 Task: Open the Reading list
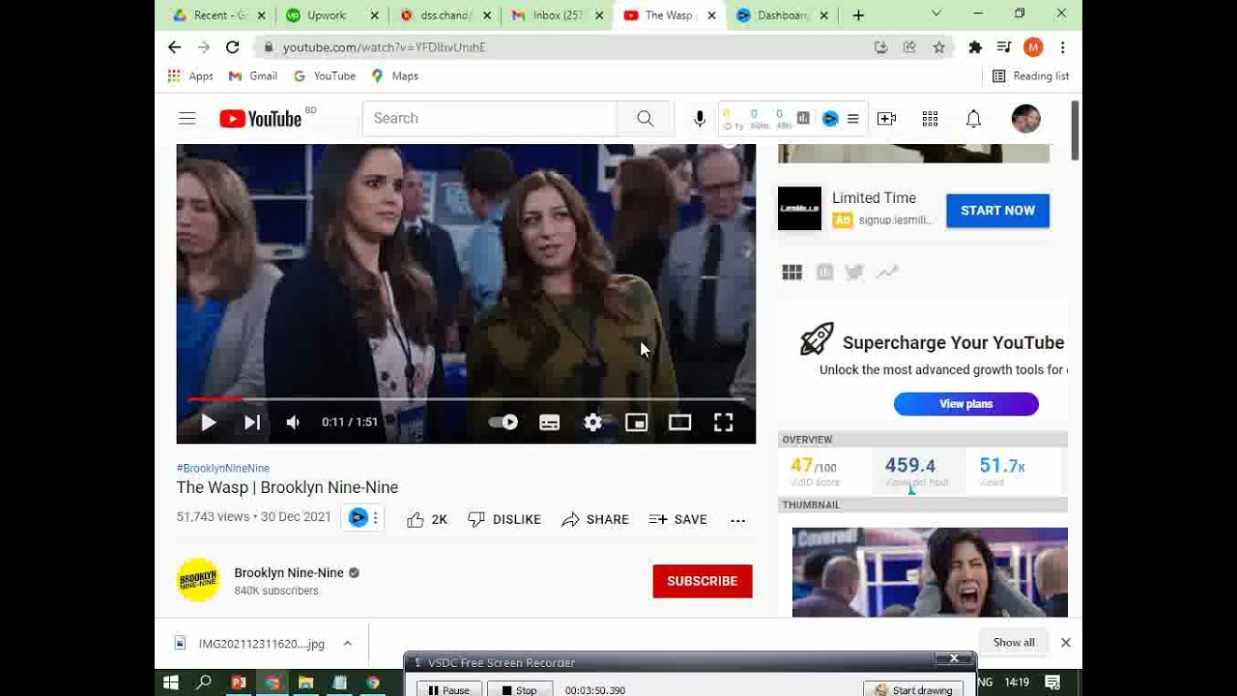pyautogui.click(x=1030, y=75)
